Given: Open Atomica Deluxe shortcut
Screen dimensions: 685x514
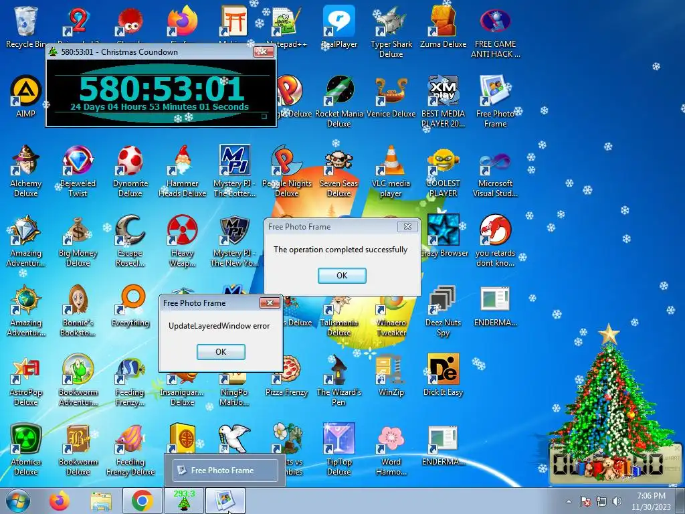Looking at the screenshot, I should [x=25, y=449].
